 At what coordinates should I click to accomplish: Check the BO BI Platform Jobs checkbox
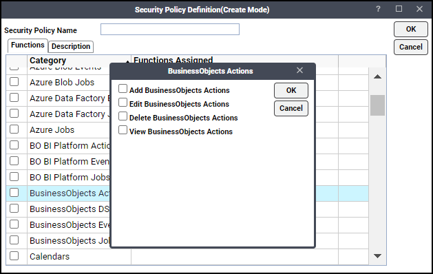(14, 177)
